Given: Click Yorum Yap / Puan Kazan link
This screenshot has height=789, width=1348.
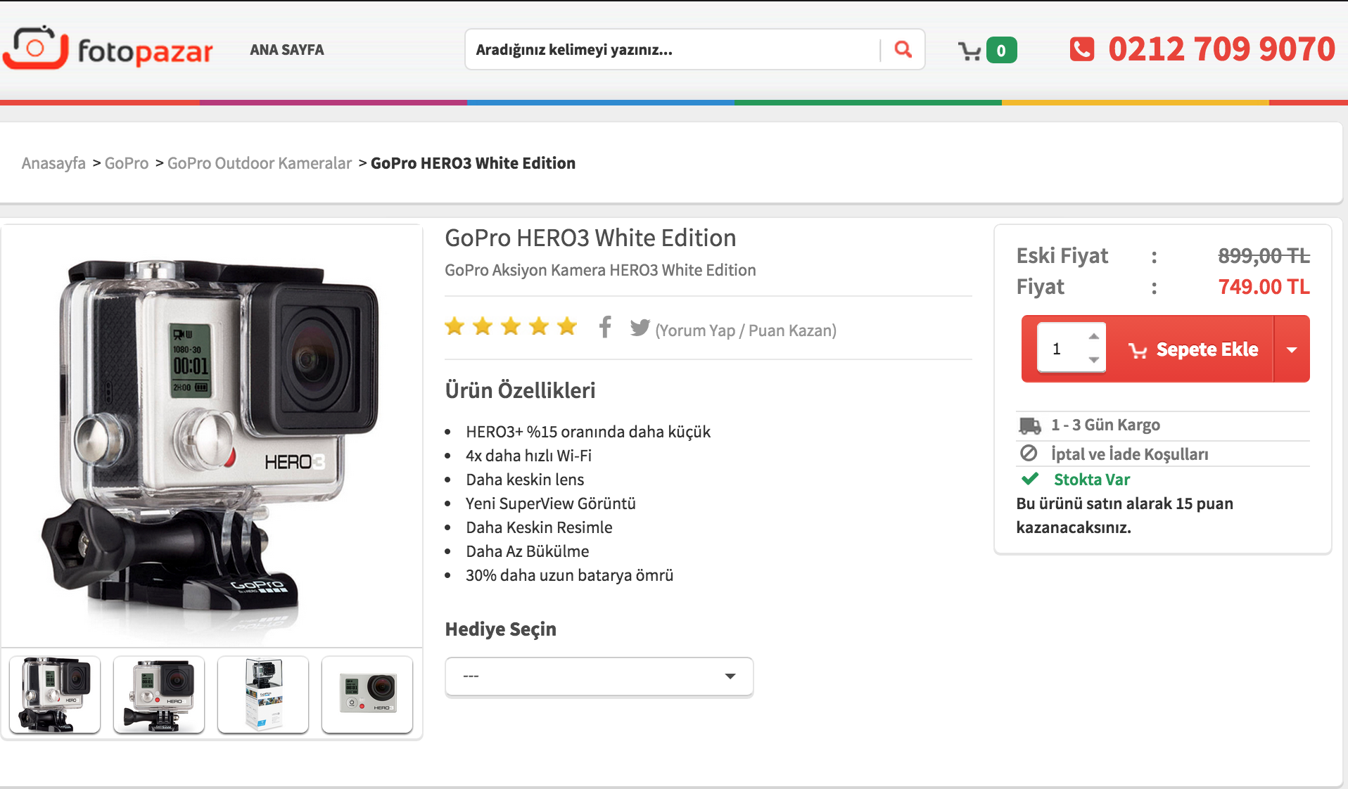Looking at the screenshot, I should [746, 331].
